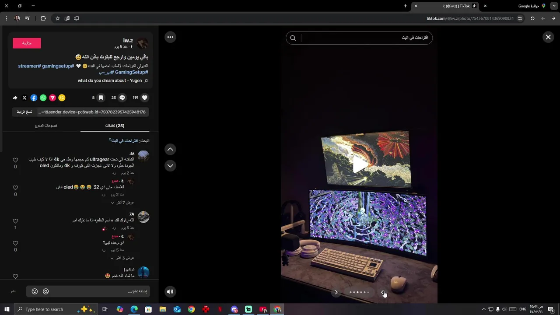Open File Explorer from taskbar
Image resolution: width=560 pixels, height=315 pixels.
[x=163, y=309]
